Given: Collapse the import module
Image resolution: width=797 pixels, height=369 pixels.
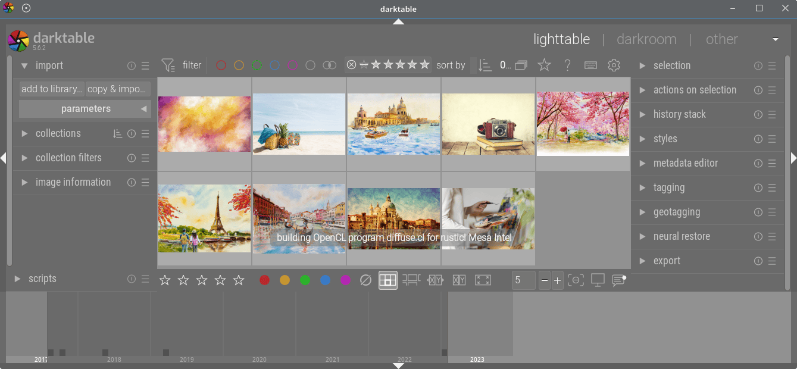Looking at the screenshot, I should point(24,66).
